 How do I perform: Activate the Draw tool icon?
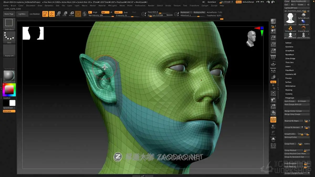point(51,13)
